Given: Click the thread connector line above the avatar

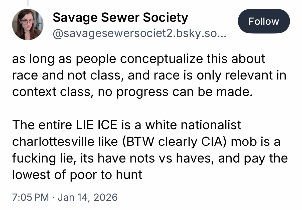Looking at the screenshot, I should [28, 2].
